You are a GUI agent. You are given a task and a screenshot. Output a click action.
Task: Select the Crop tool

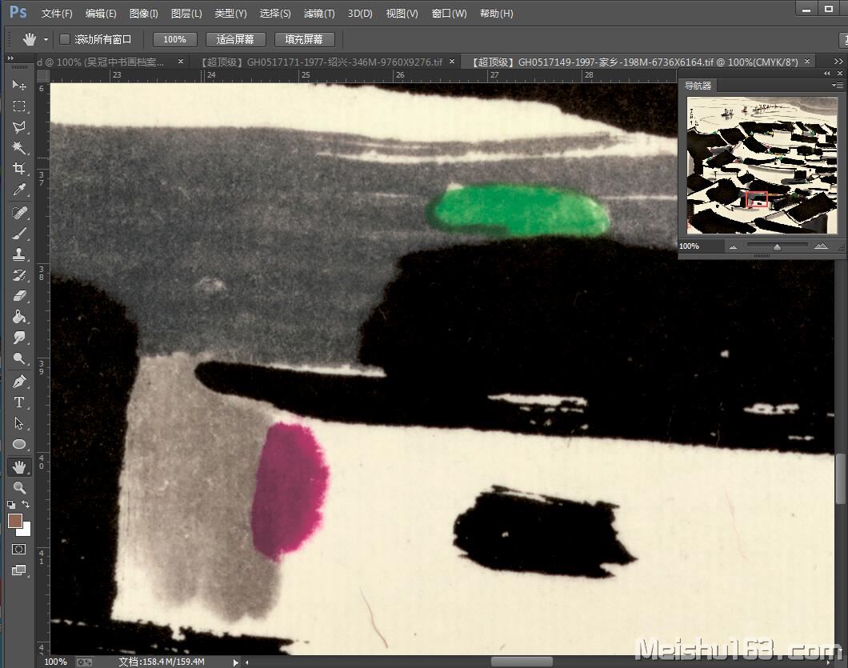point(19,169)
